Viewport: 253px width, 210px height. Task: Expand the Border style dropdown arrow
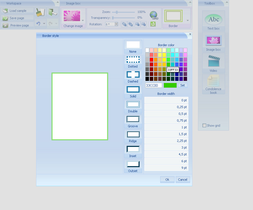point(188,21)
